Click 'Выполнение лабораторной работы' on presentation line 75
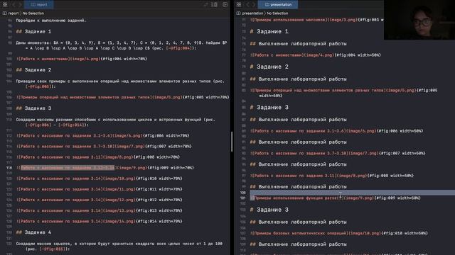Image resolution: width=455 pixels, height=255 pixels. point(302,44)
